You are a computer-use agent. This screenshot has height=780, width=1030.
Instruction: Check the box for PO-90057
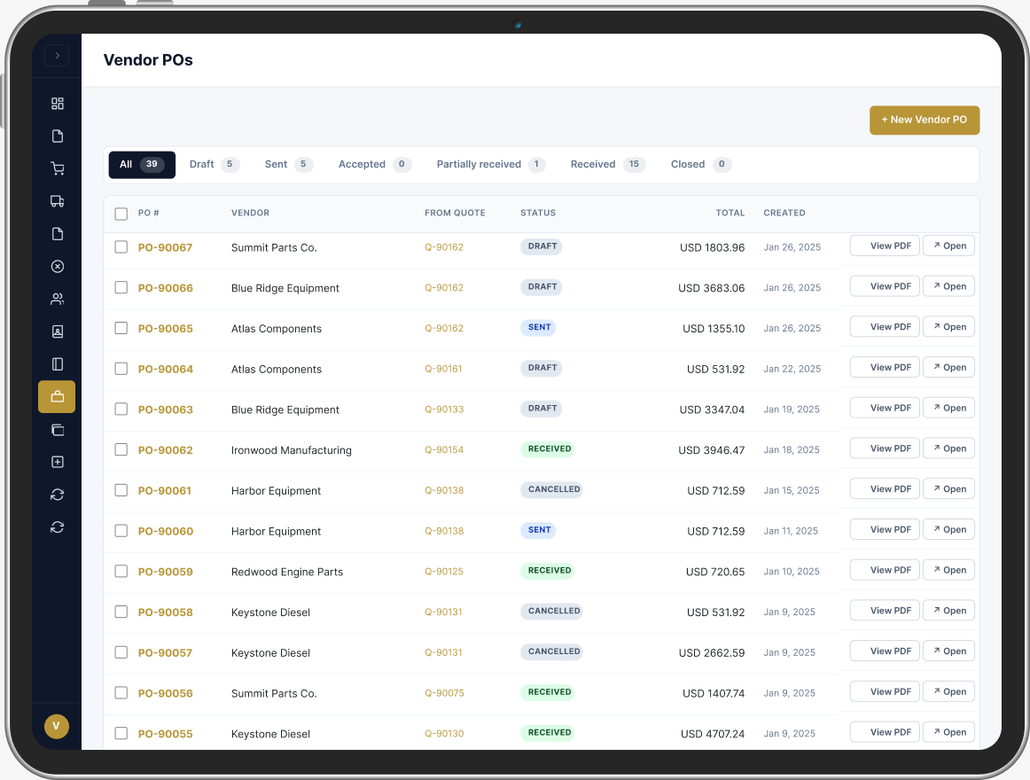pos(121,651)
